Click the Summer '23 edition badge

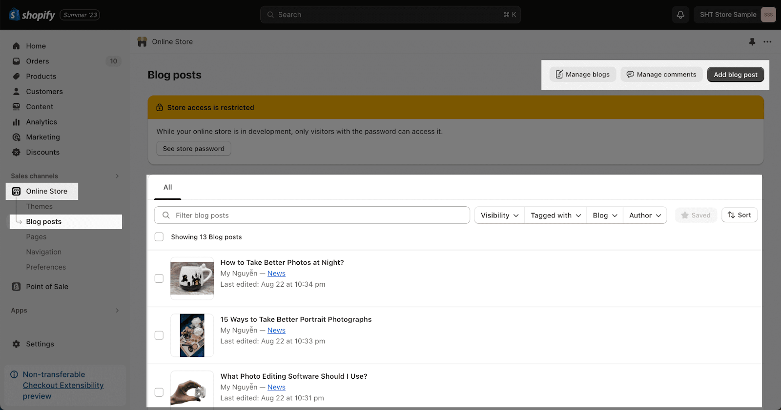[80, 15]
